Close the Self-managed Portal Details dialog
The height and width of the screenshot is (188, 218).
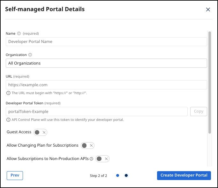208,10
